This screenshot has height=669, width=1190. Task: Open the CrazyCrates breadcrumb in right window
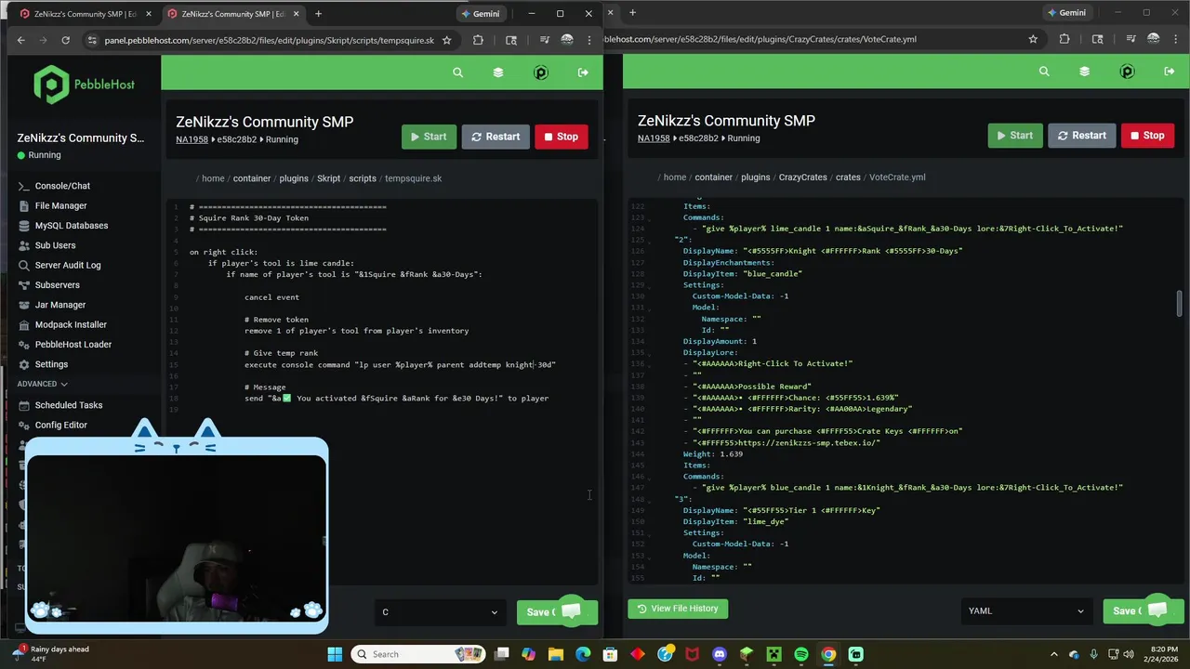802,177
